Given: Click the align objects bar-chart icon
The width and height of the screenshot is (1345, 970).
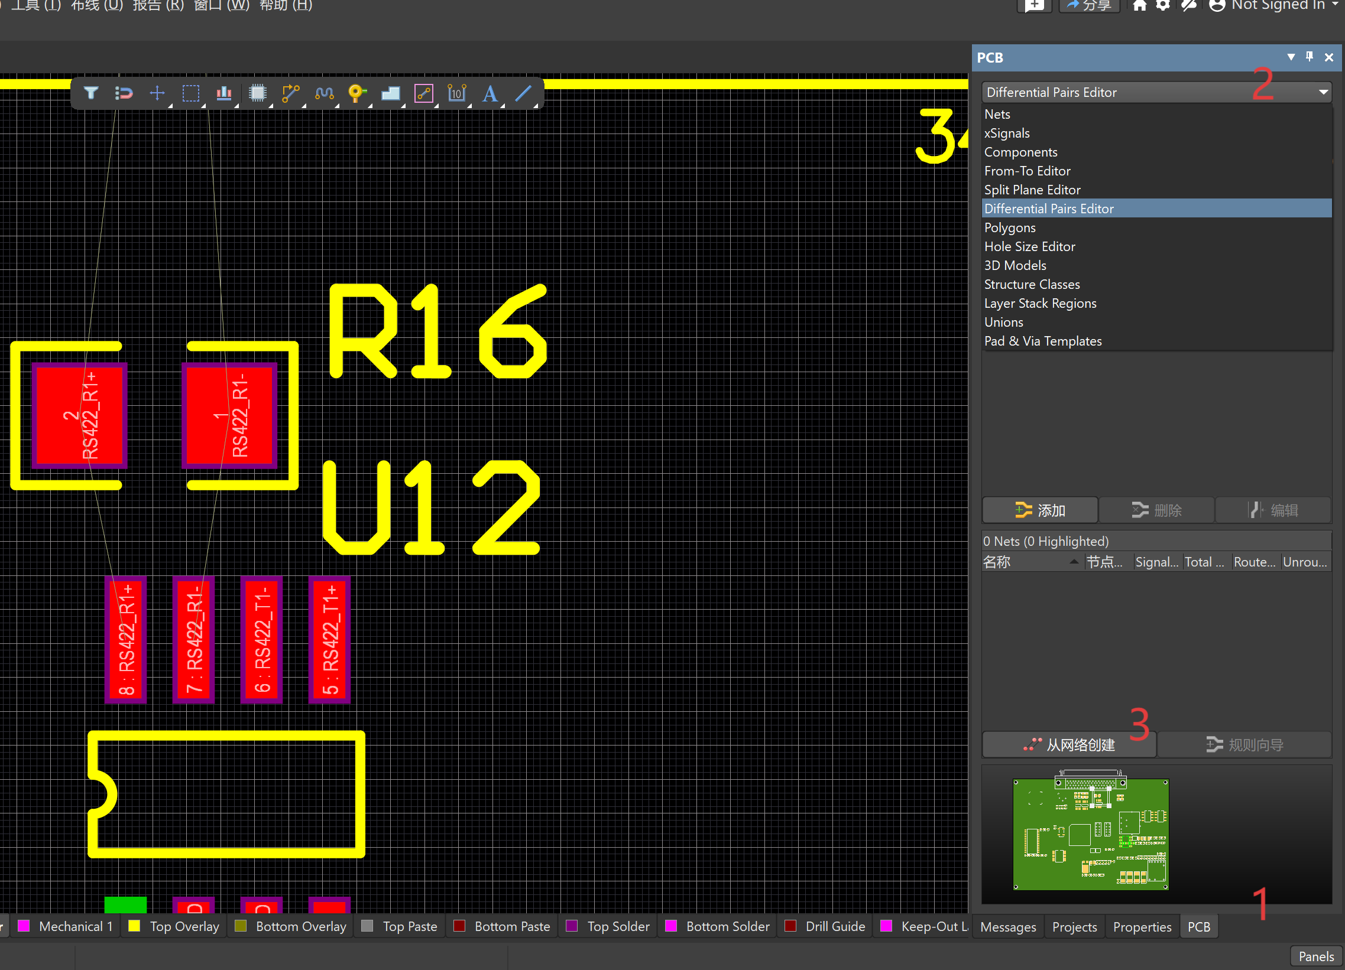Looking at the screenshot, I should click(223, 93).
